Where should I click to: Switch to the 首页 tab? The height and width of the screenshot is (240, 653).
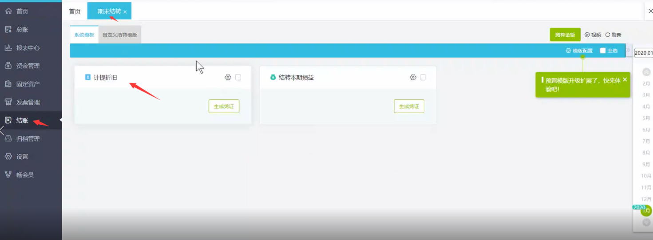point(75,12)
